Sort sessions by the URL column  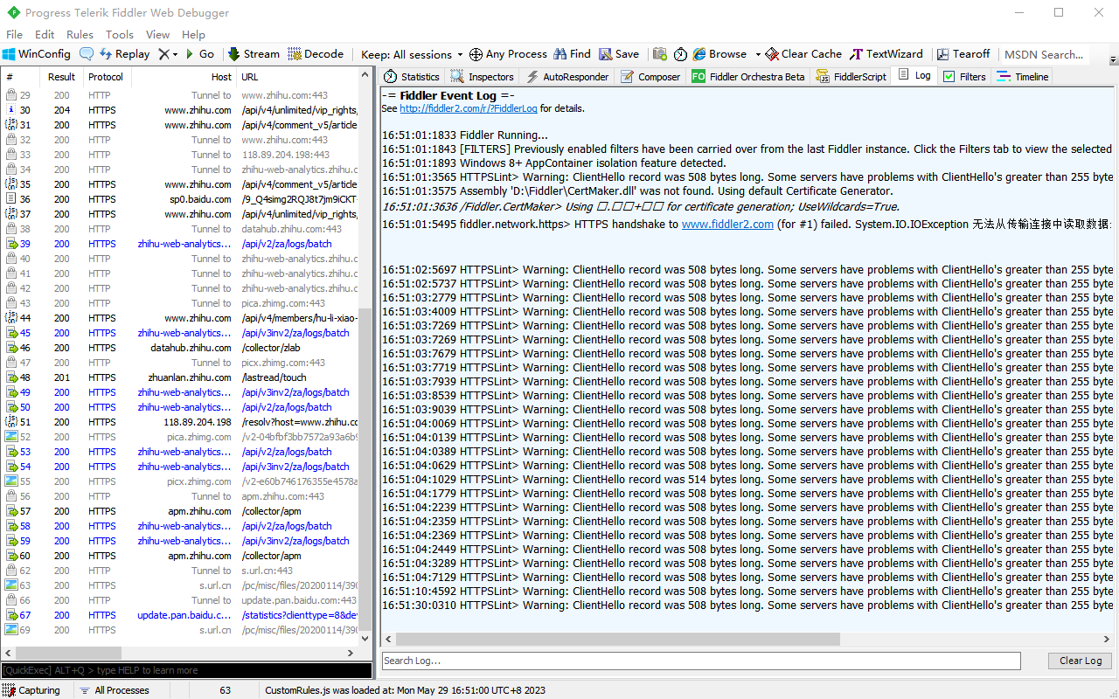297,77
